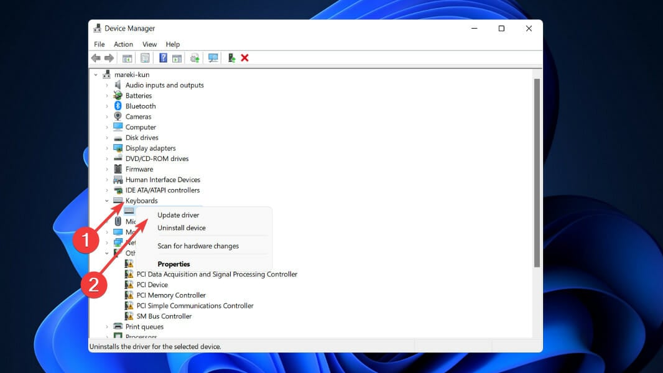Select the Print queues label
Viewport: 663px width, 373px height.
(144, 327)
